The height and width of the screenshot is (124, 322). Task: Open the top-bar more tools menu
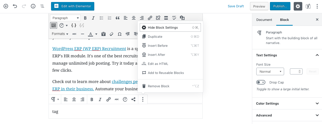317,6
